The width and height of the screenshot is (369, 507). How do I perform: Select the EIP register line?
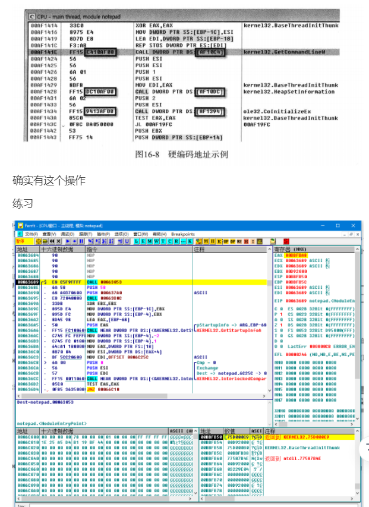point(314,301)
